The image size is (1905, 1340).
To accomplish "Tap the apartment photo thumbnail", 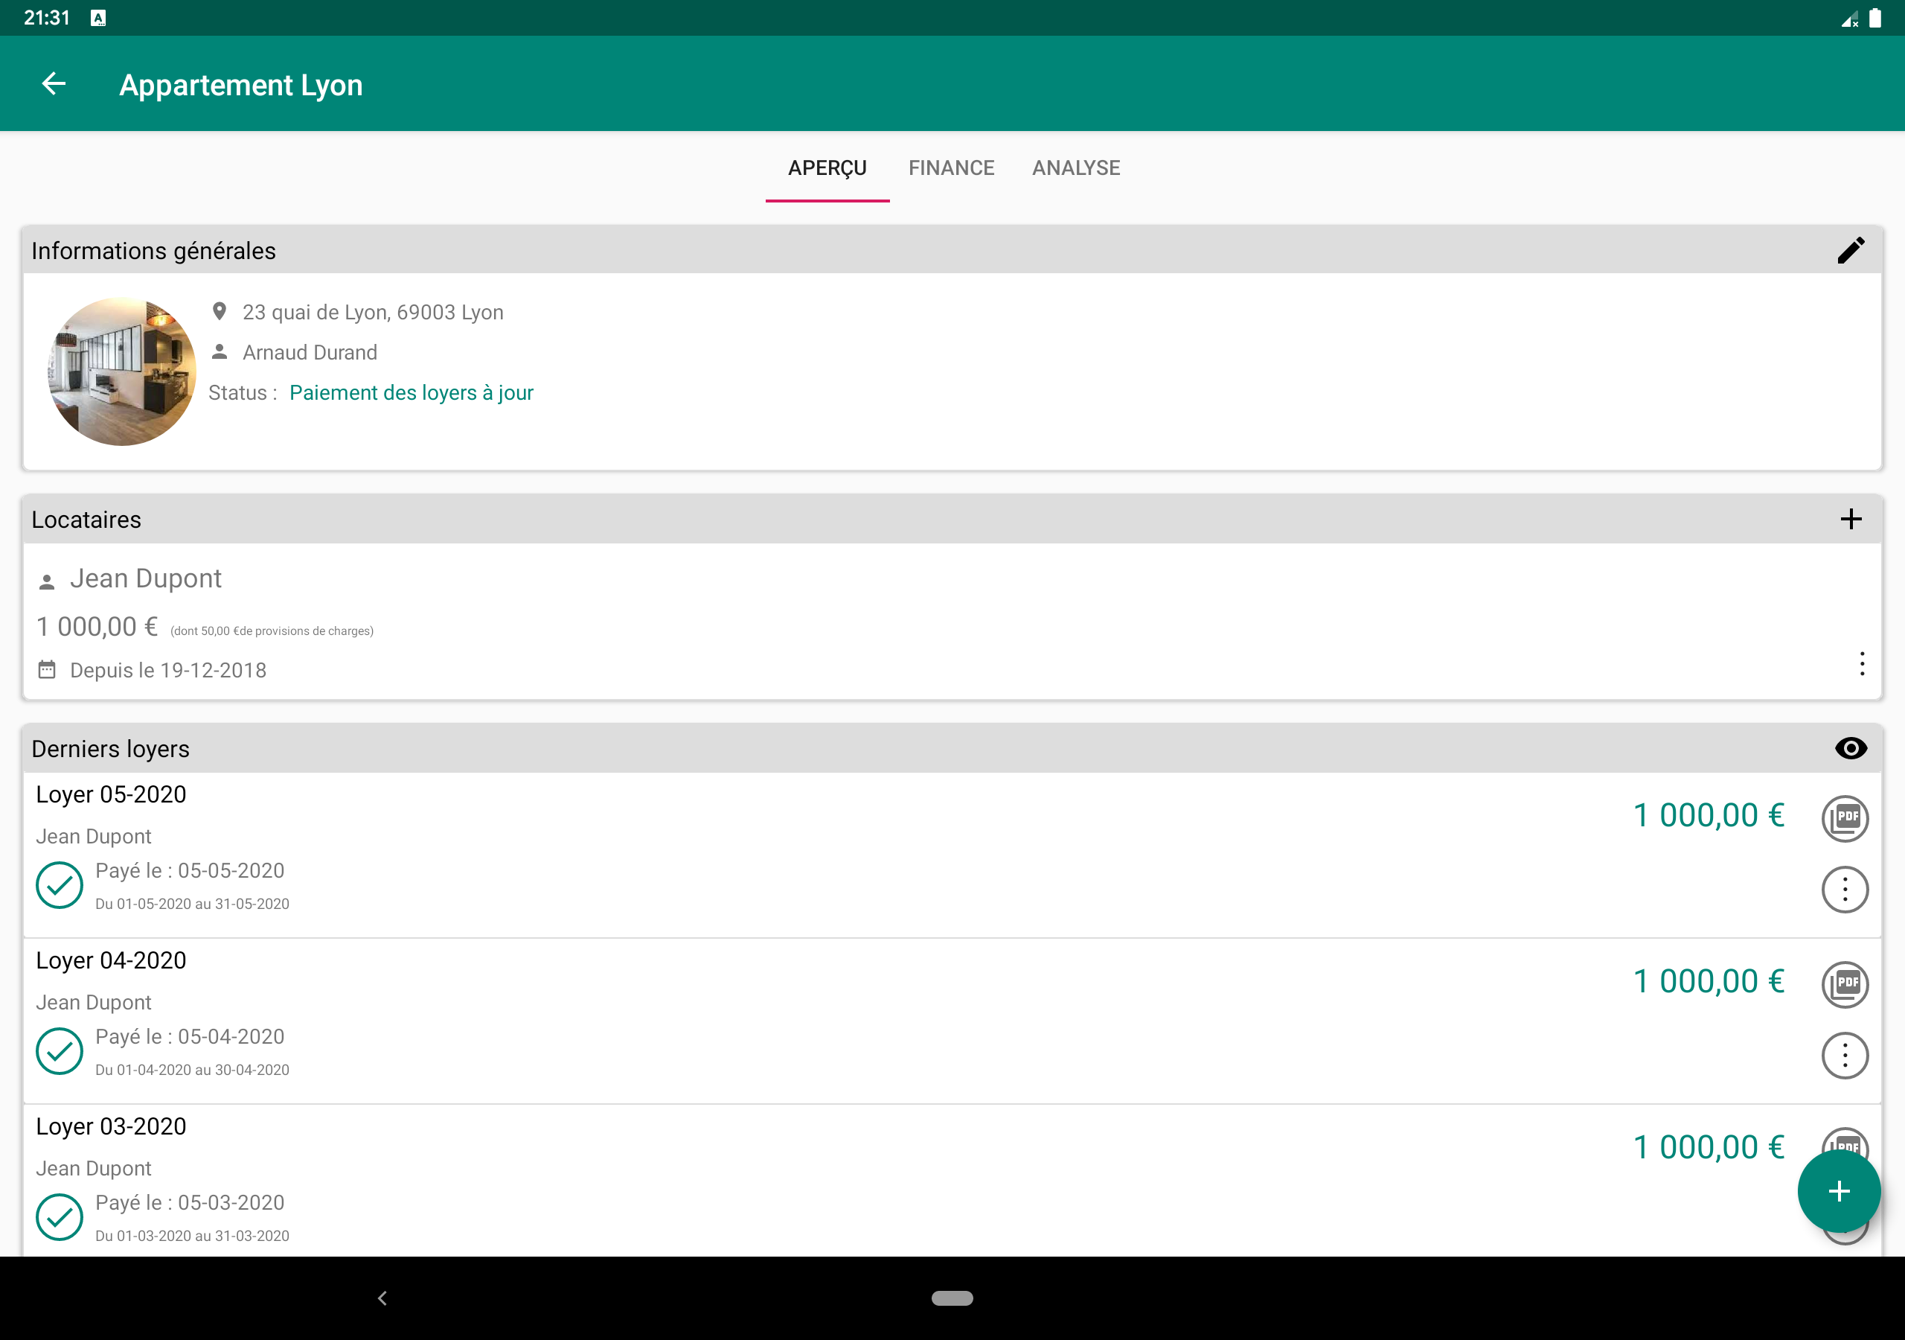I will click(122, 371).
